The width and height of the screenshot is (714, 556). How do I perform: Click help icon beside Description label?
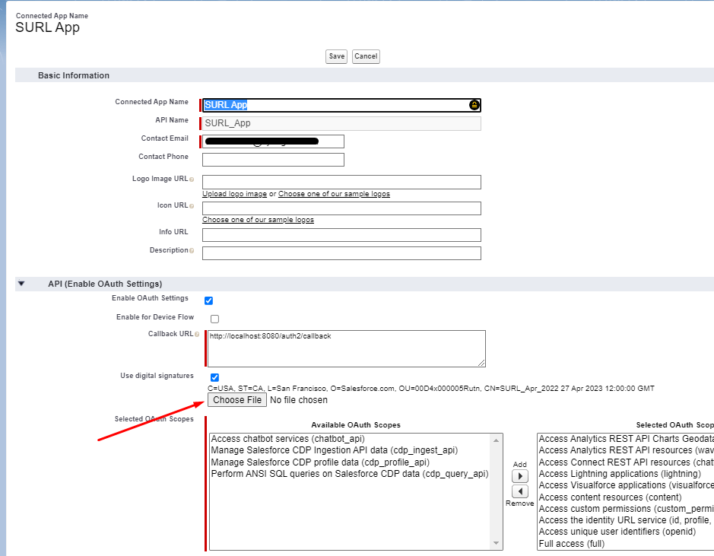click(x=192, y=251)
